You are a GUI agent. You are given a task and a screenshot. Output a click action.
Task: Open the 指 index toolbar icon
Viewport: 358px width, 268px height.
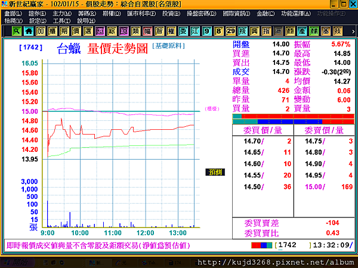266,31
